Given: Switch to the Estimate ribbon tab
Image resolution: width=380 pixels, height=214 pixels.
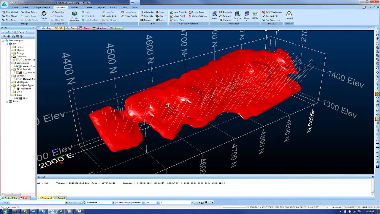Looking at the screenshot, I should click(88, 7).
